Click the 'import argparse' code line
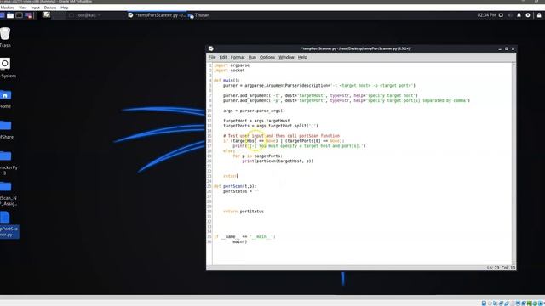 tap(232, 65)
